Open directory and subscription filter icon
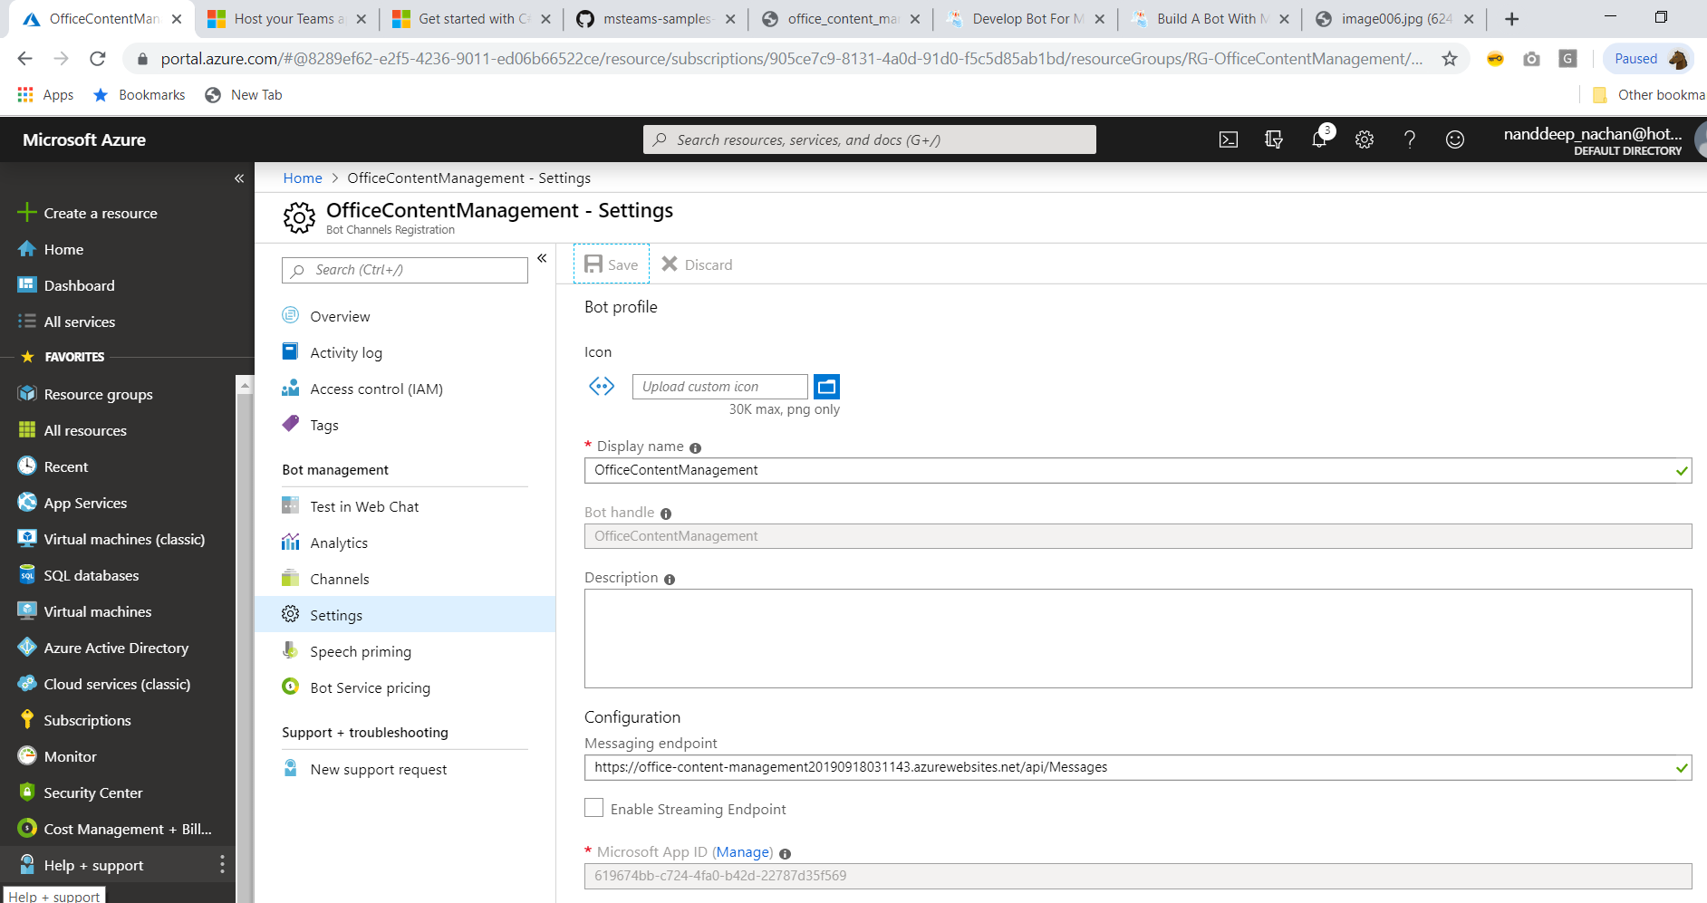Screen dimensions: 1707x903 1274,139
